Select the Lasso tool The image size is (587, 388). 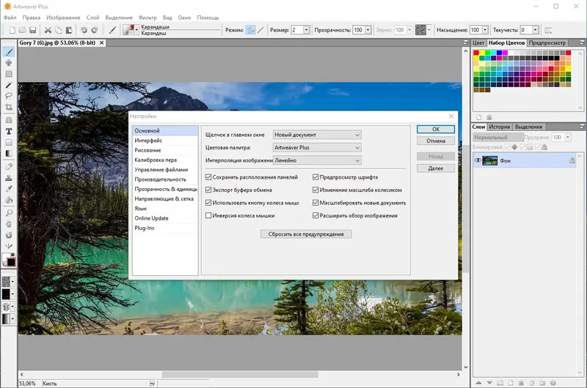pos(9,96)
